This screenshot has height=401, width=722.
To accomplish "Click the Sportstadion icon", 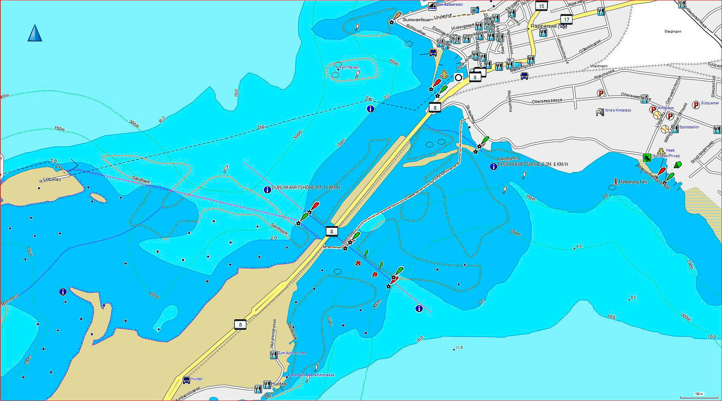I will (x=676, y=129).
